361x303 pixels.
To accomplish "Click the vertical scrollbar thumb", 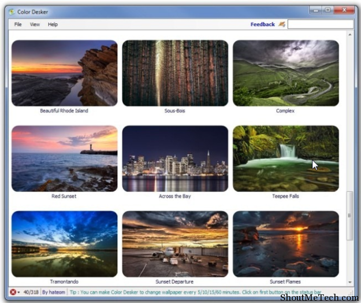I will click(348, 214).
